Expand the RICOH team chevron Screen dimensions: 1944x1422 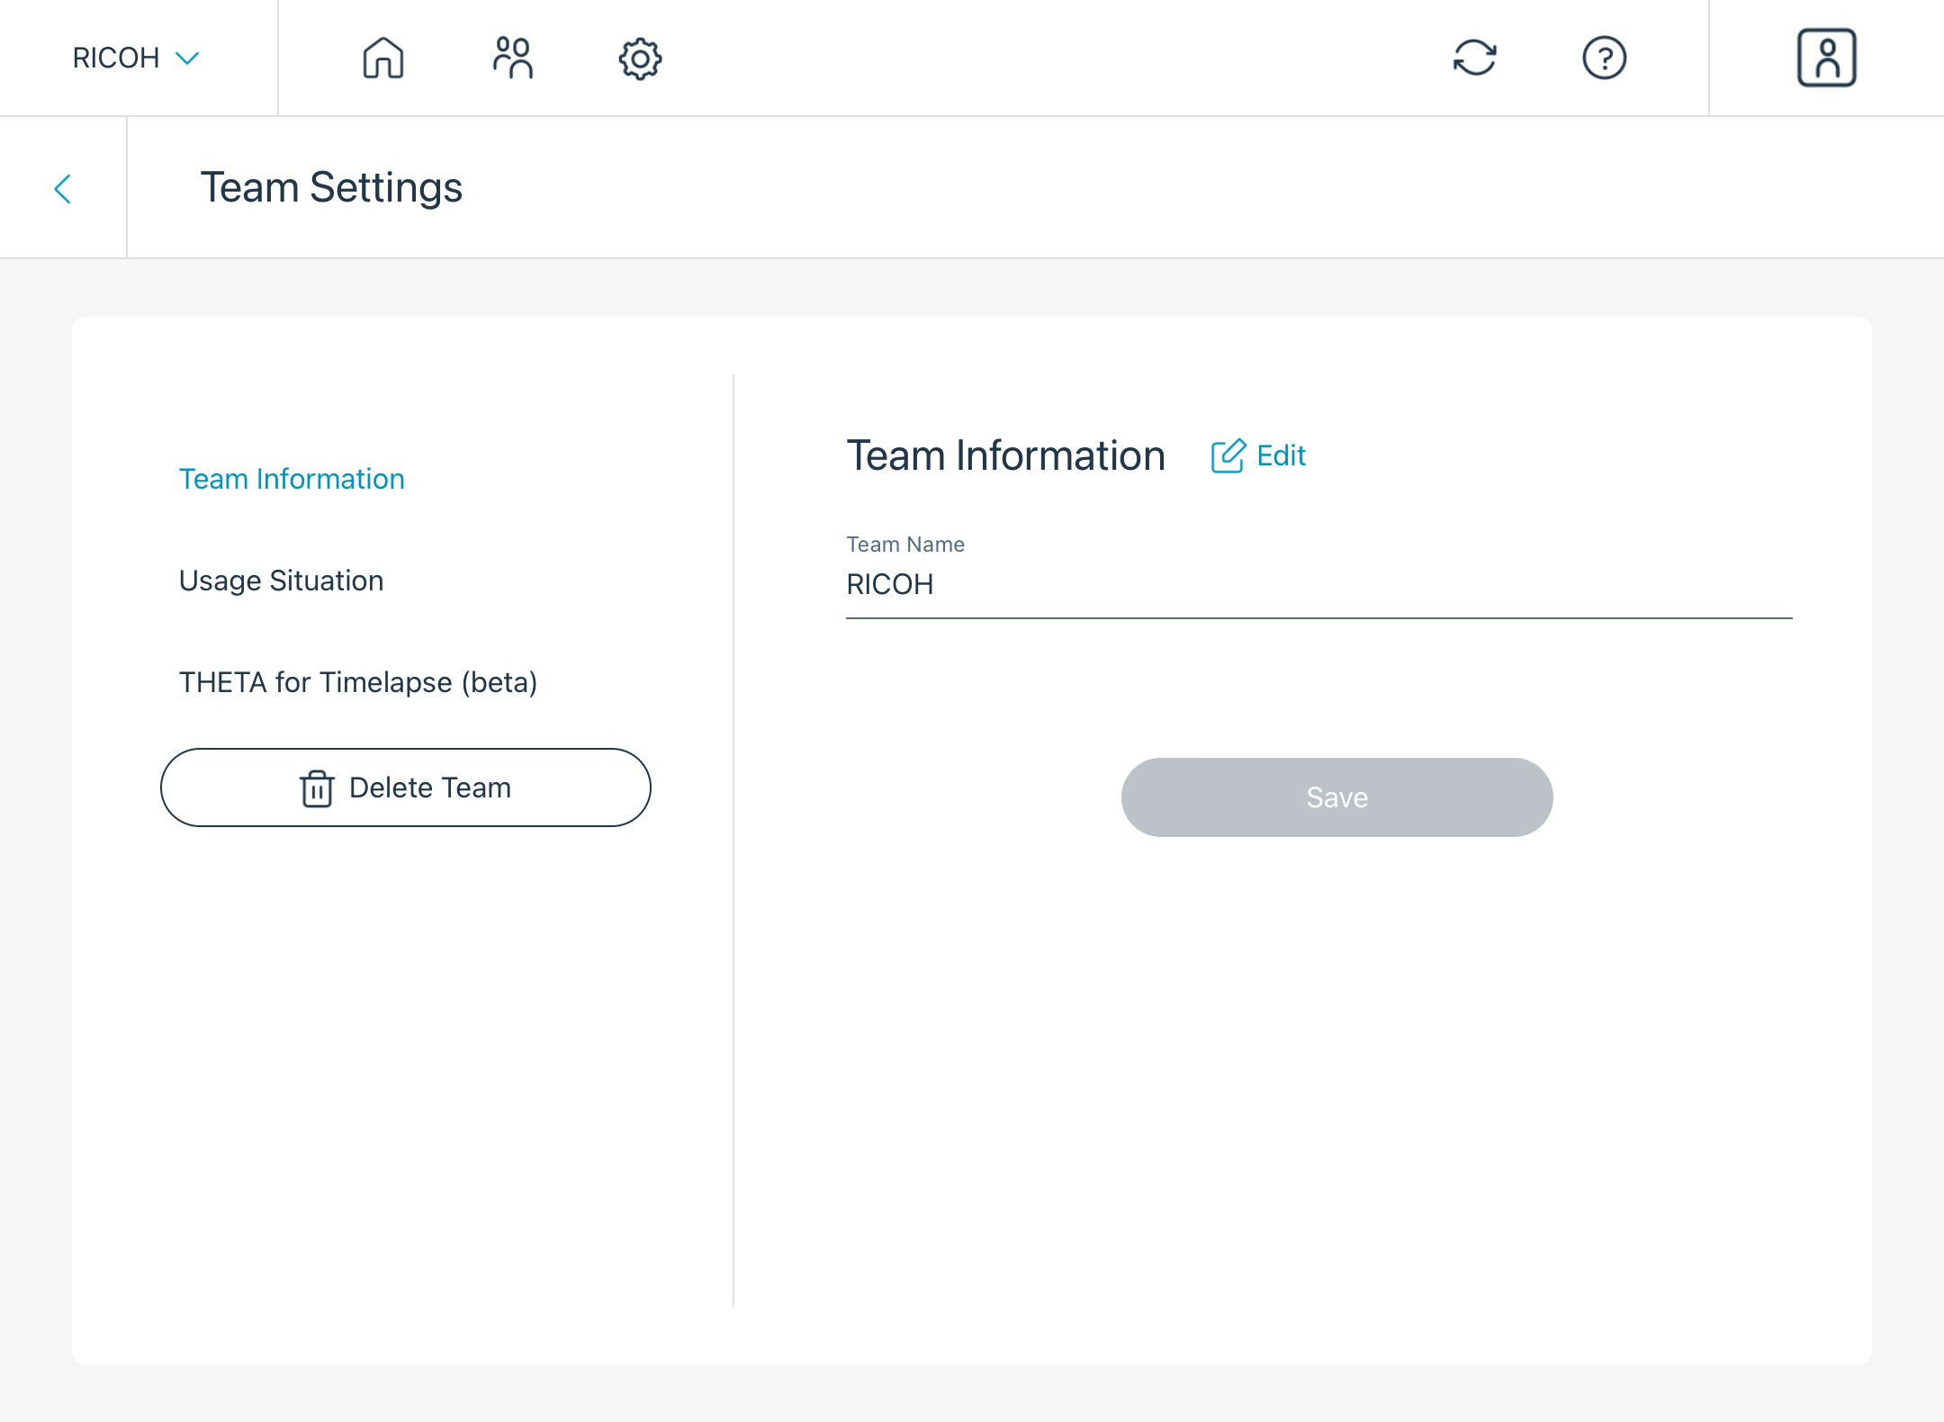coord(187,58)
